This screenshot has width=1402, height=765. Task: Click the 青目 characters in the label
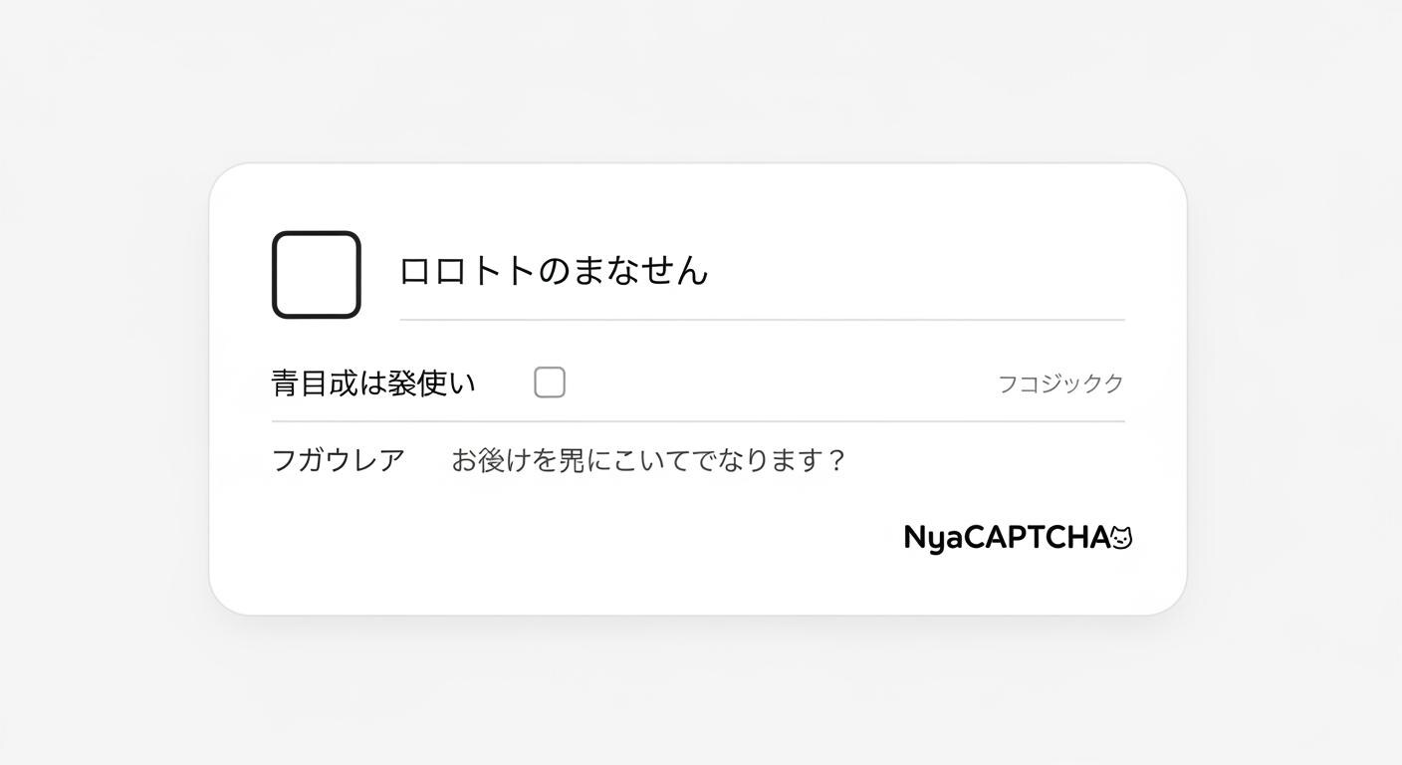click(x=300, y=383)
